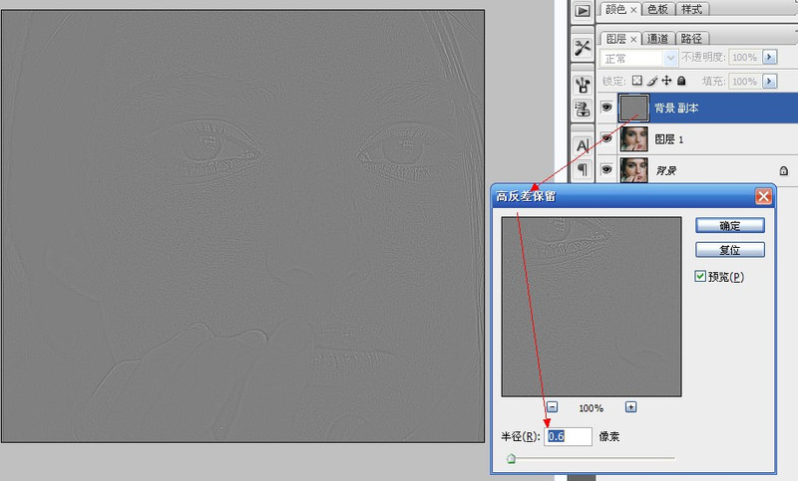Select the 图层 1 layer thumbnail
Image resolution: width=798 pixels, height=481 pixels.
(x=634, y=138)
